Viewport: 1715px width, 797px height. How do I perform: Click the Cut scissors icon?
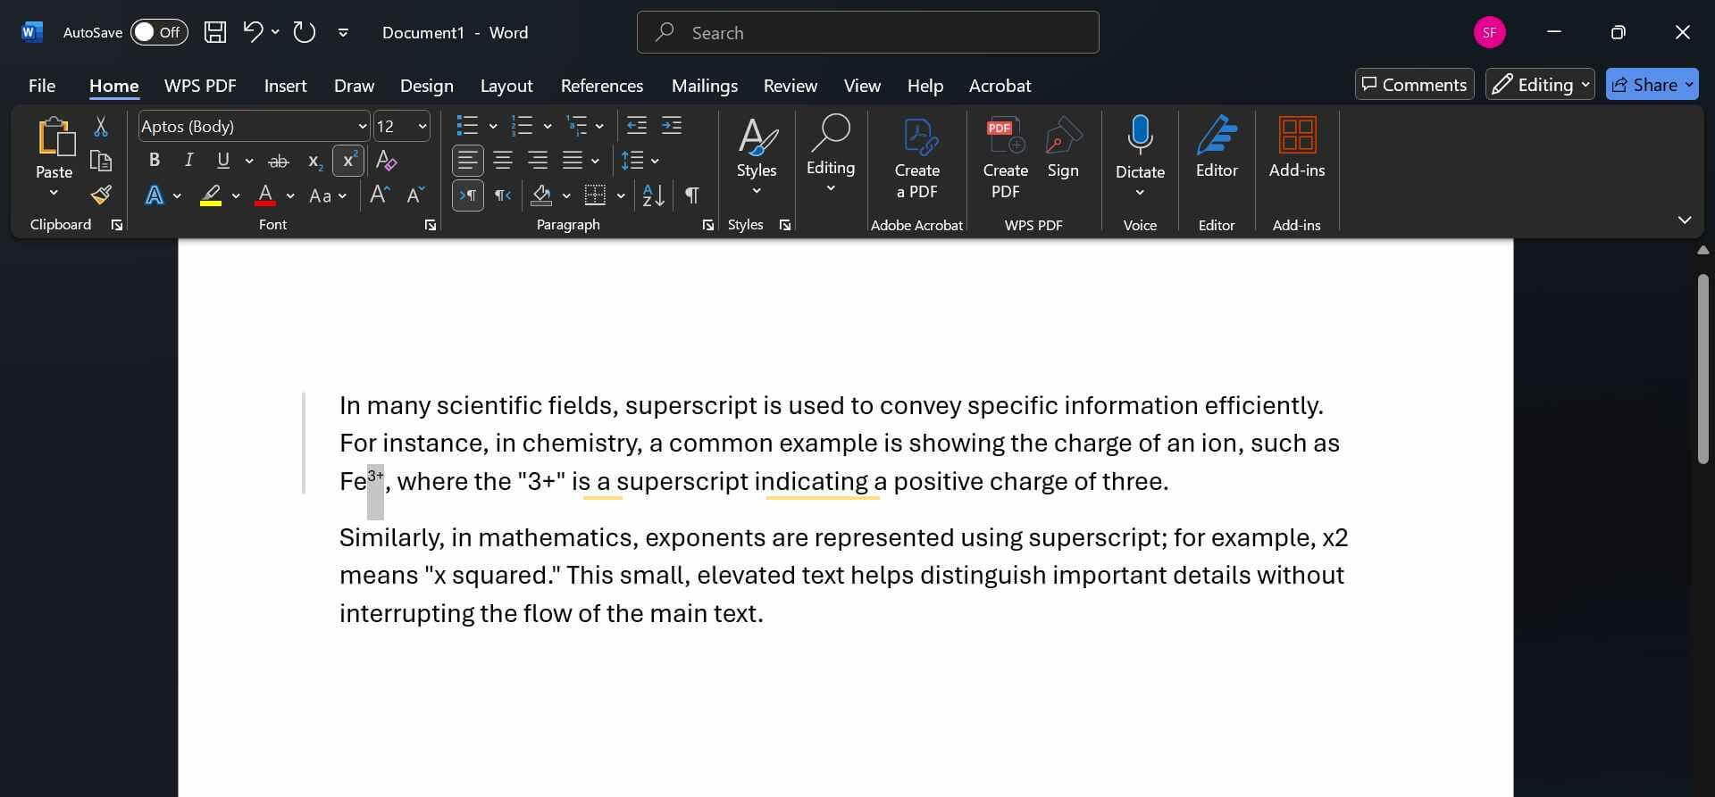tap(101, 127)
